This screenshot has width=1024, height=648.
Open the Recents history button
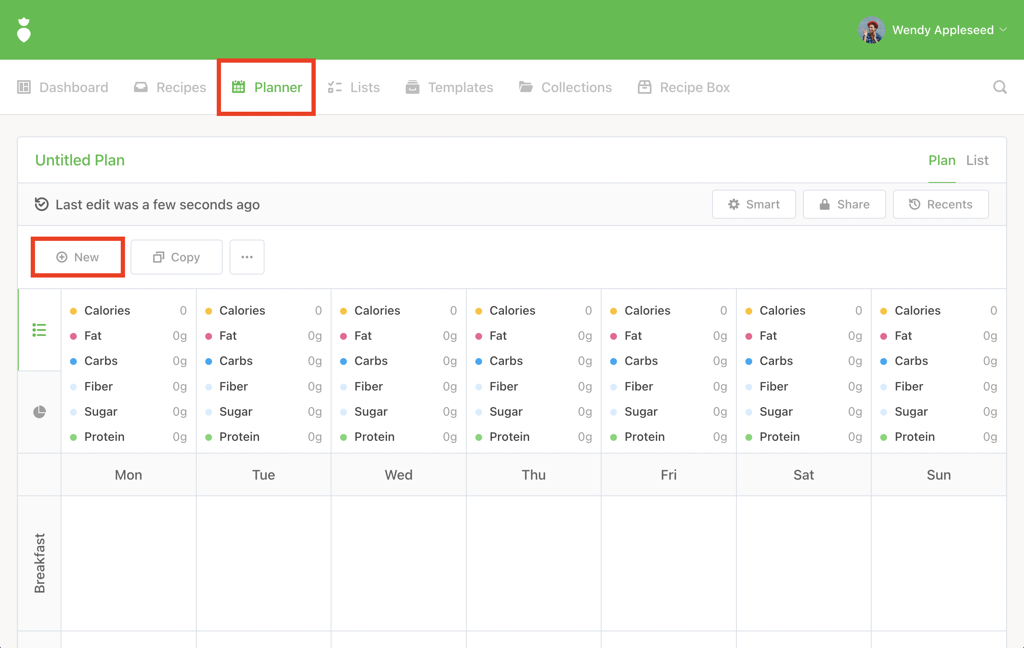[x=940, y=205]
